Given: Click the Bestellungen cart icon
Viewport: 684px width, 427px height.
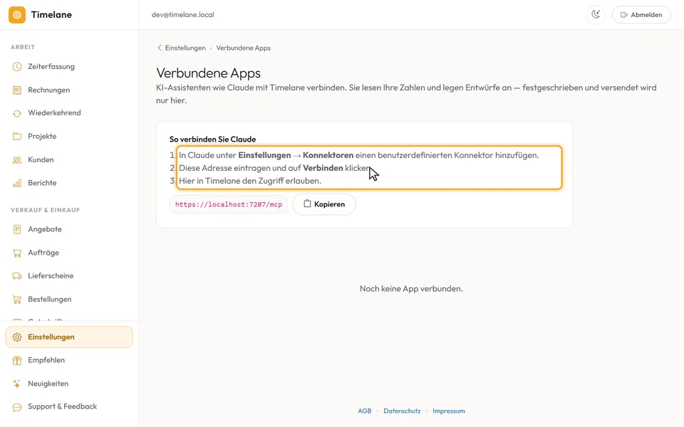Looking at the screenshot, I should pyautogui.click(x=17, y=300).
